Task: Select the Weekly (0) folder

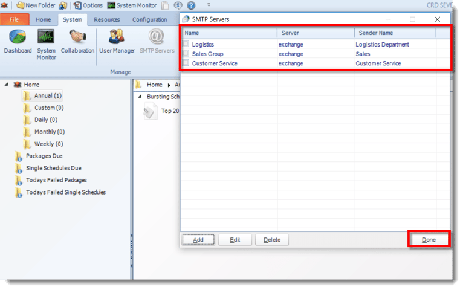Action: pyautogui.click(x=43, y=144)
